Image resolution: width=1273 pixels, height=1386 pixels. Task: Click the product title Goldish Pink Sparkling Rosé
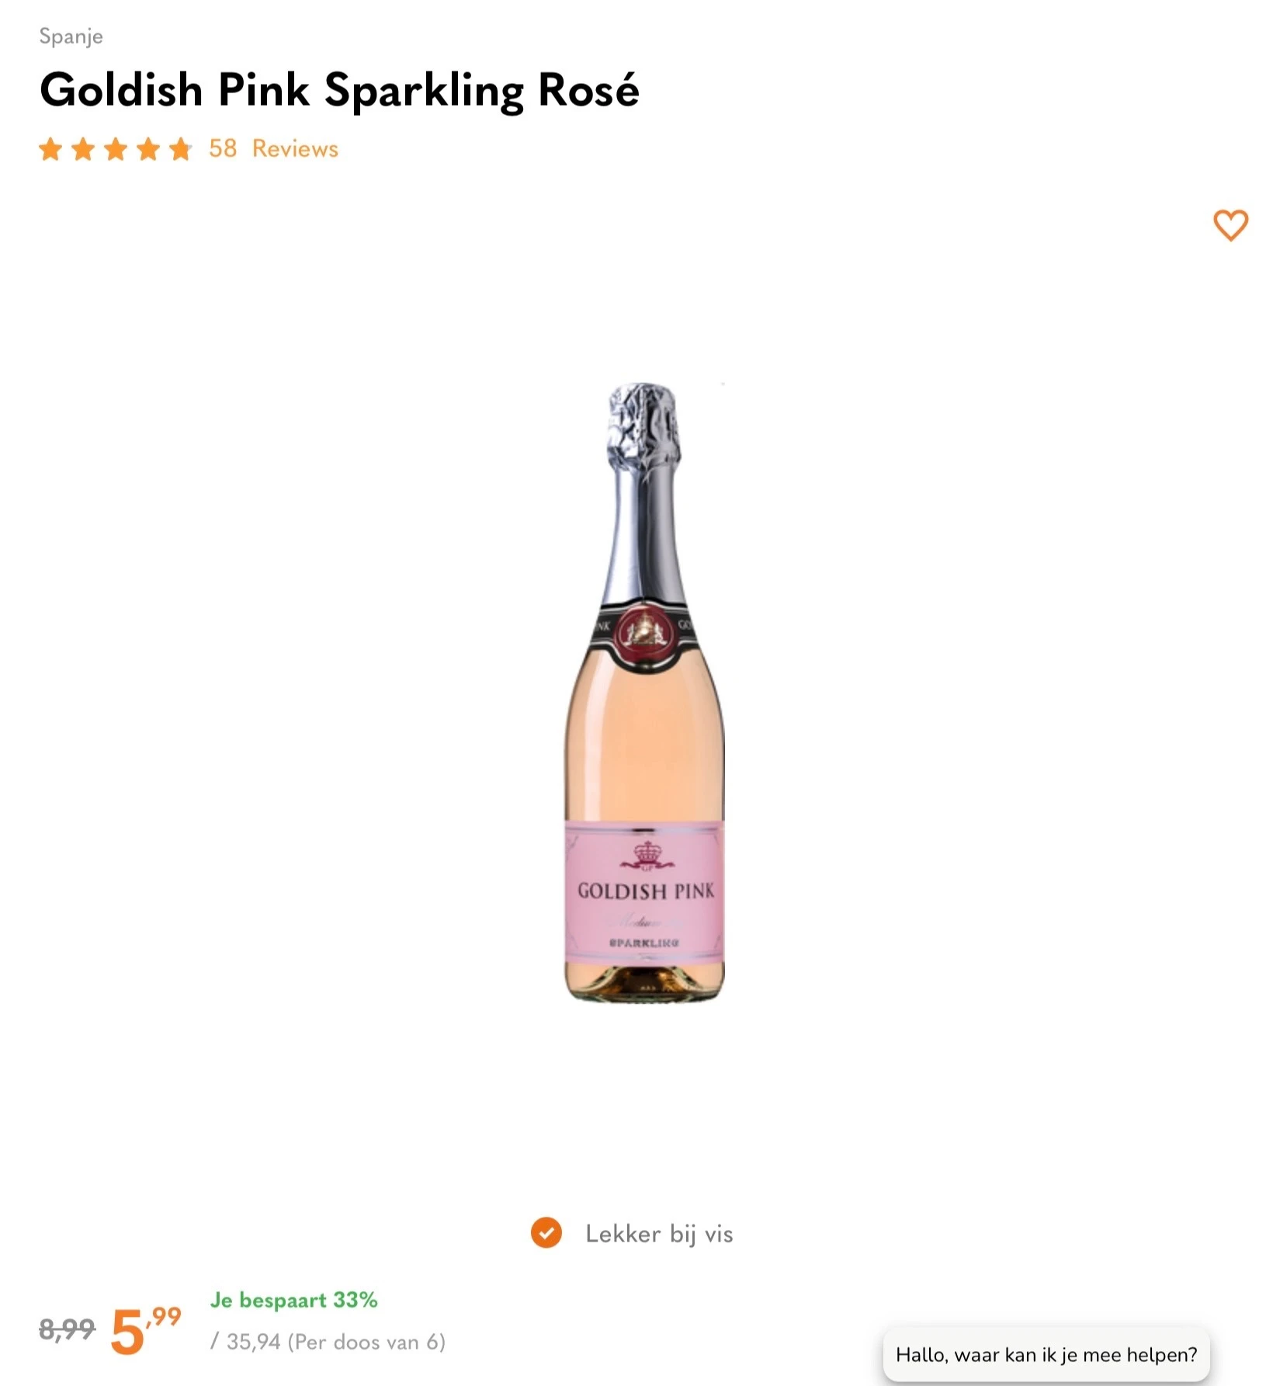point(340,89)
